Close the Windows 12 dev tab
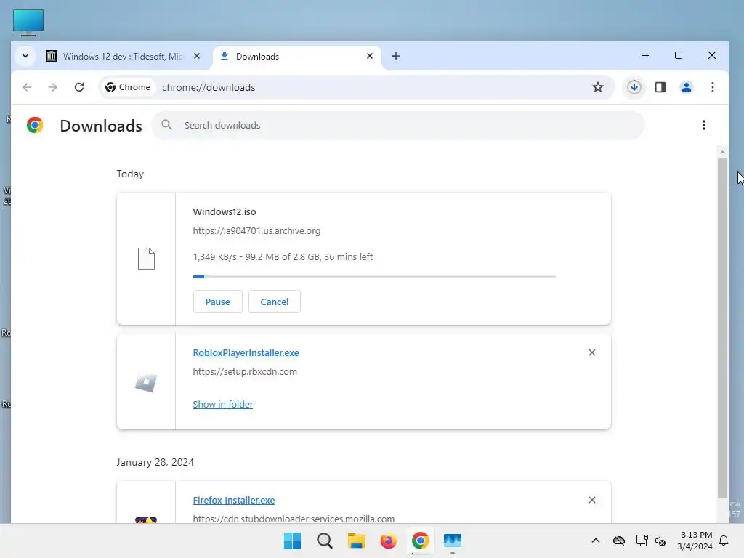This screenshot has width=744, height=558. 197,56
